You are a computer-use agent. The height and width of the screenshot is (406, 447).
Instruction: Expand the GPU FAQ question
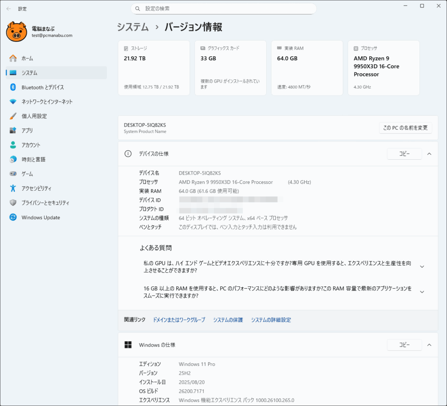422,267
